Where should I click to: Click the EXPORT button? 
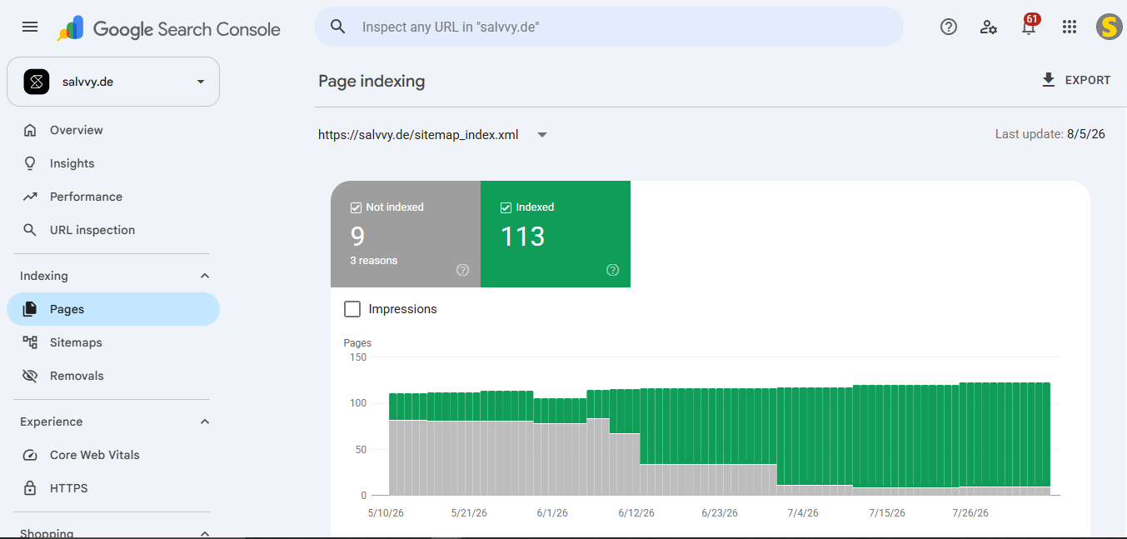pyautogui.click(x=1076, y=80)
